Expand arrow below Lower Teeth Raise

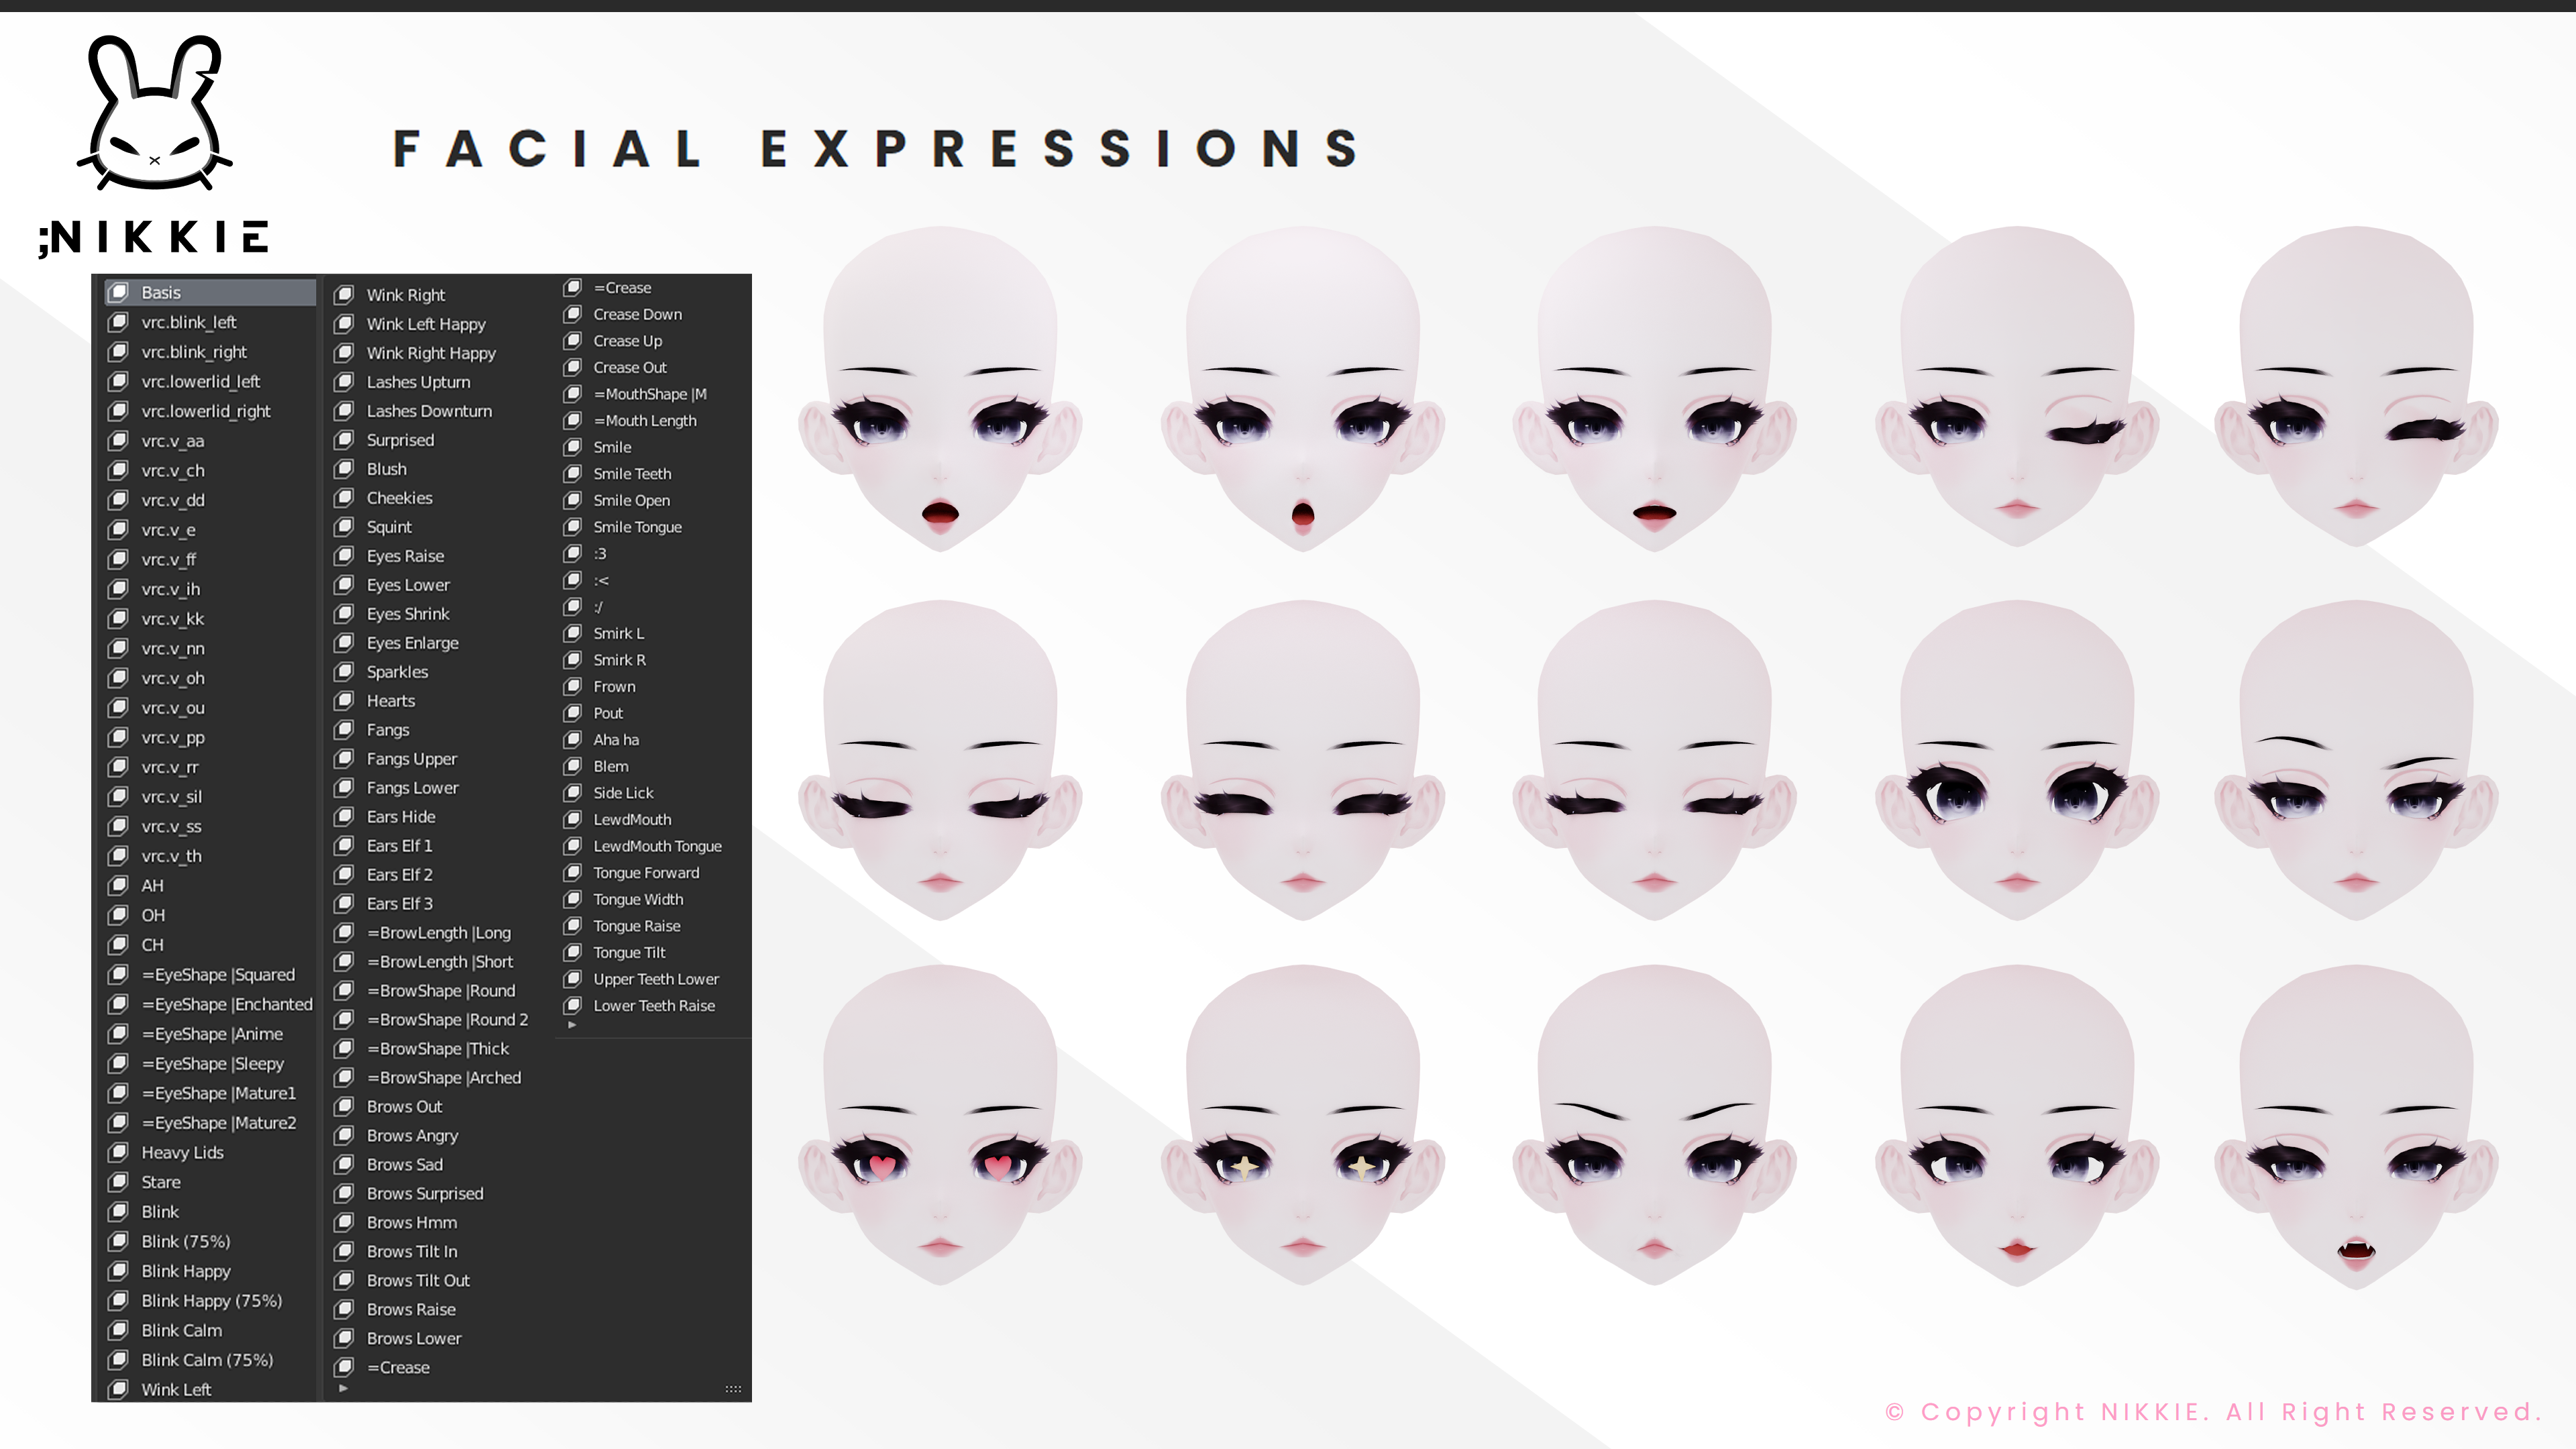click(572, 1025)
